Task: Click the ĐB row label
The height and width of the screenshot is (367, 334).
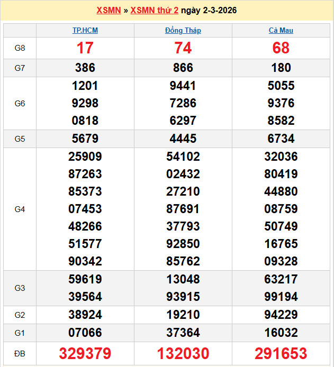Action: 20,354
